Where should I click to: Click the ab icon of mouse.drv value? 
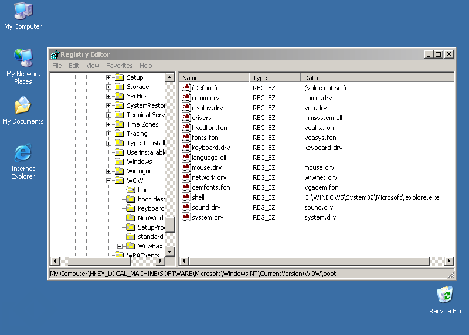tap(186, 167)
